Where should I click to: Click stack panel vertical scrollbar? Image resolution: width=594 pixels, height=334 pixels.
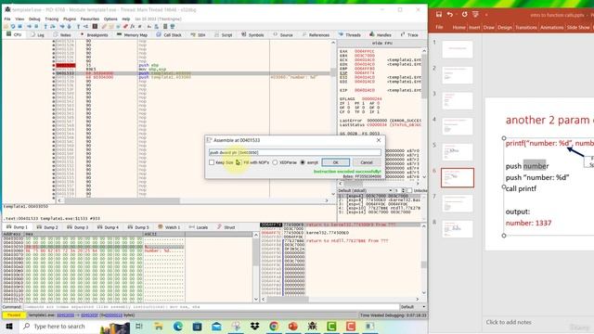click(424, 260)
